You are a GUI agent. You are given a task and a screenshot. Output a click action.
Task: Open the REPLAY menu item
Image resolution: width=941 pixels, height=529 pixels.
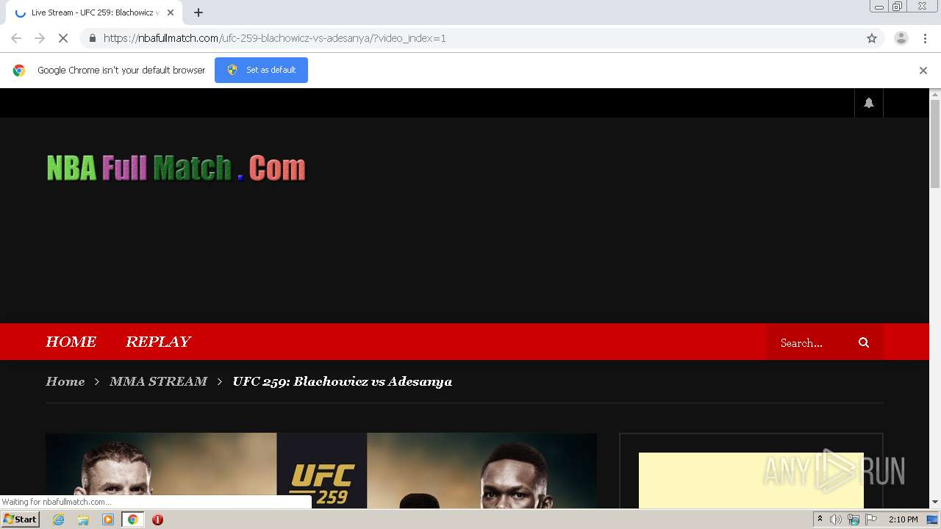point(158,342)
